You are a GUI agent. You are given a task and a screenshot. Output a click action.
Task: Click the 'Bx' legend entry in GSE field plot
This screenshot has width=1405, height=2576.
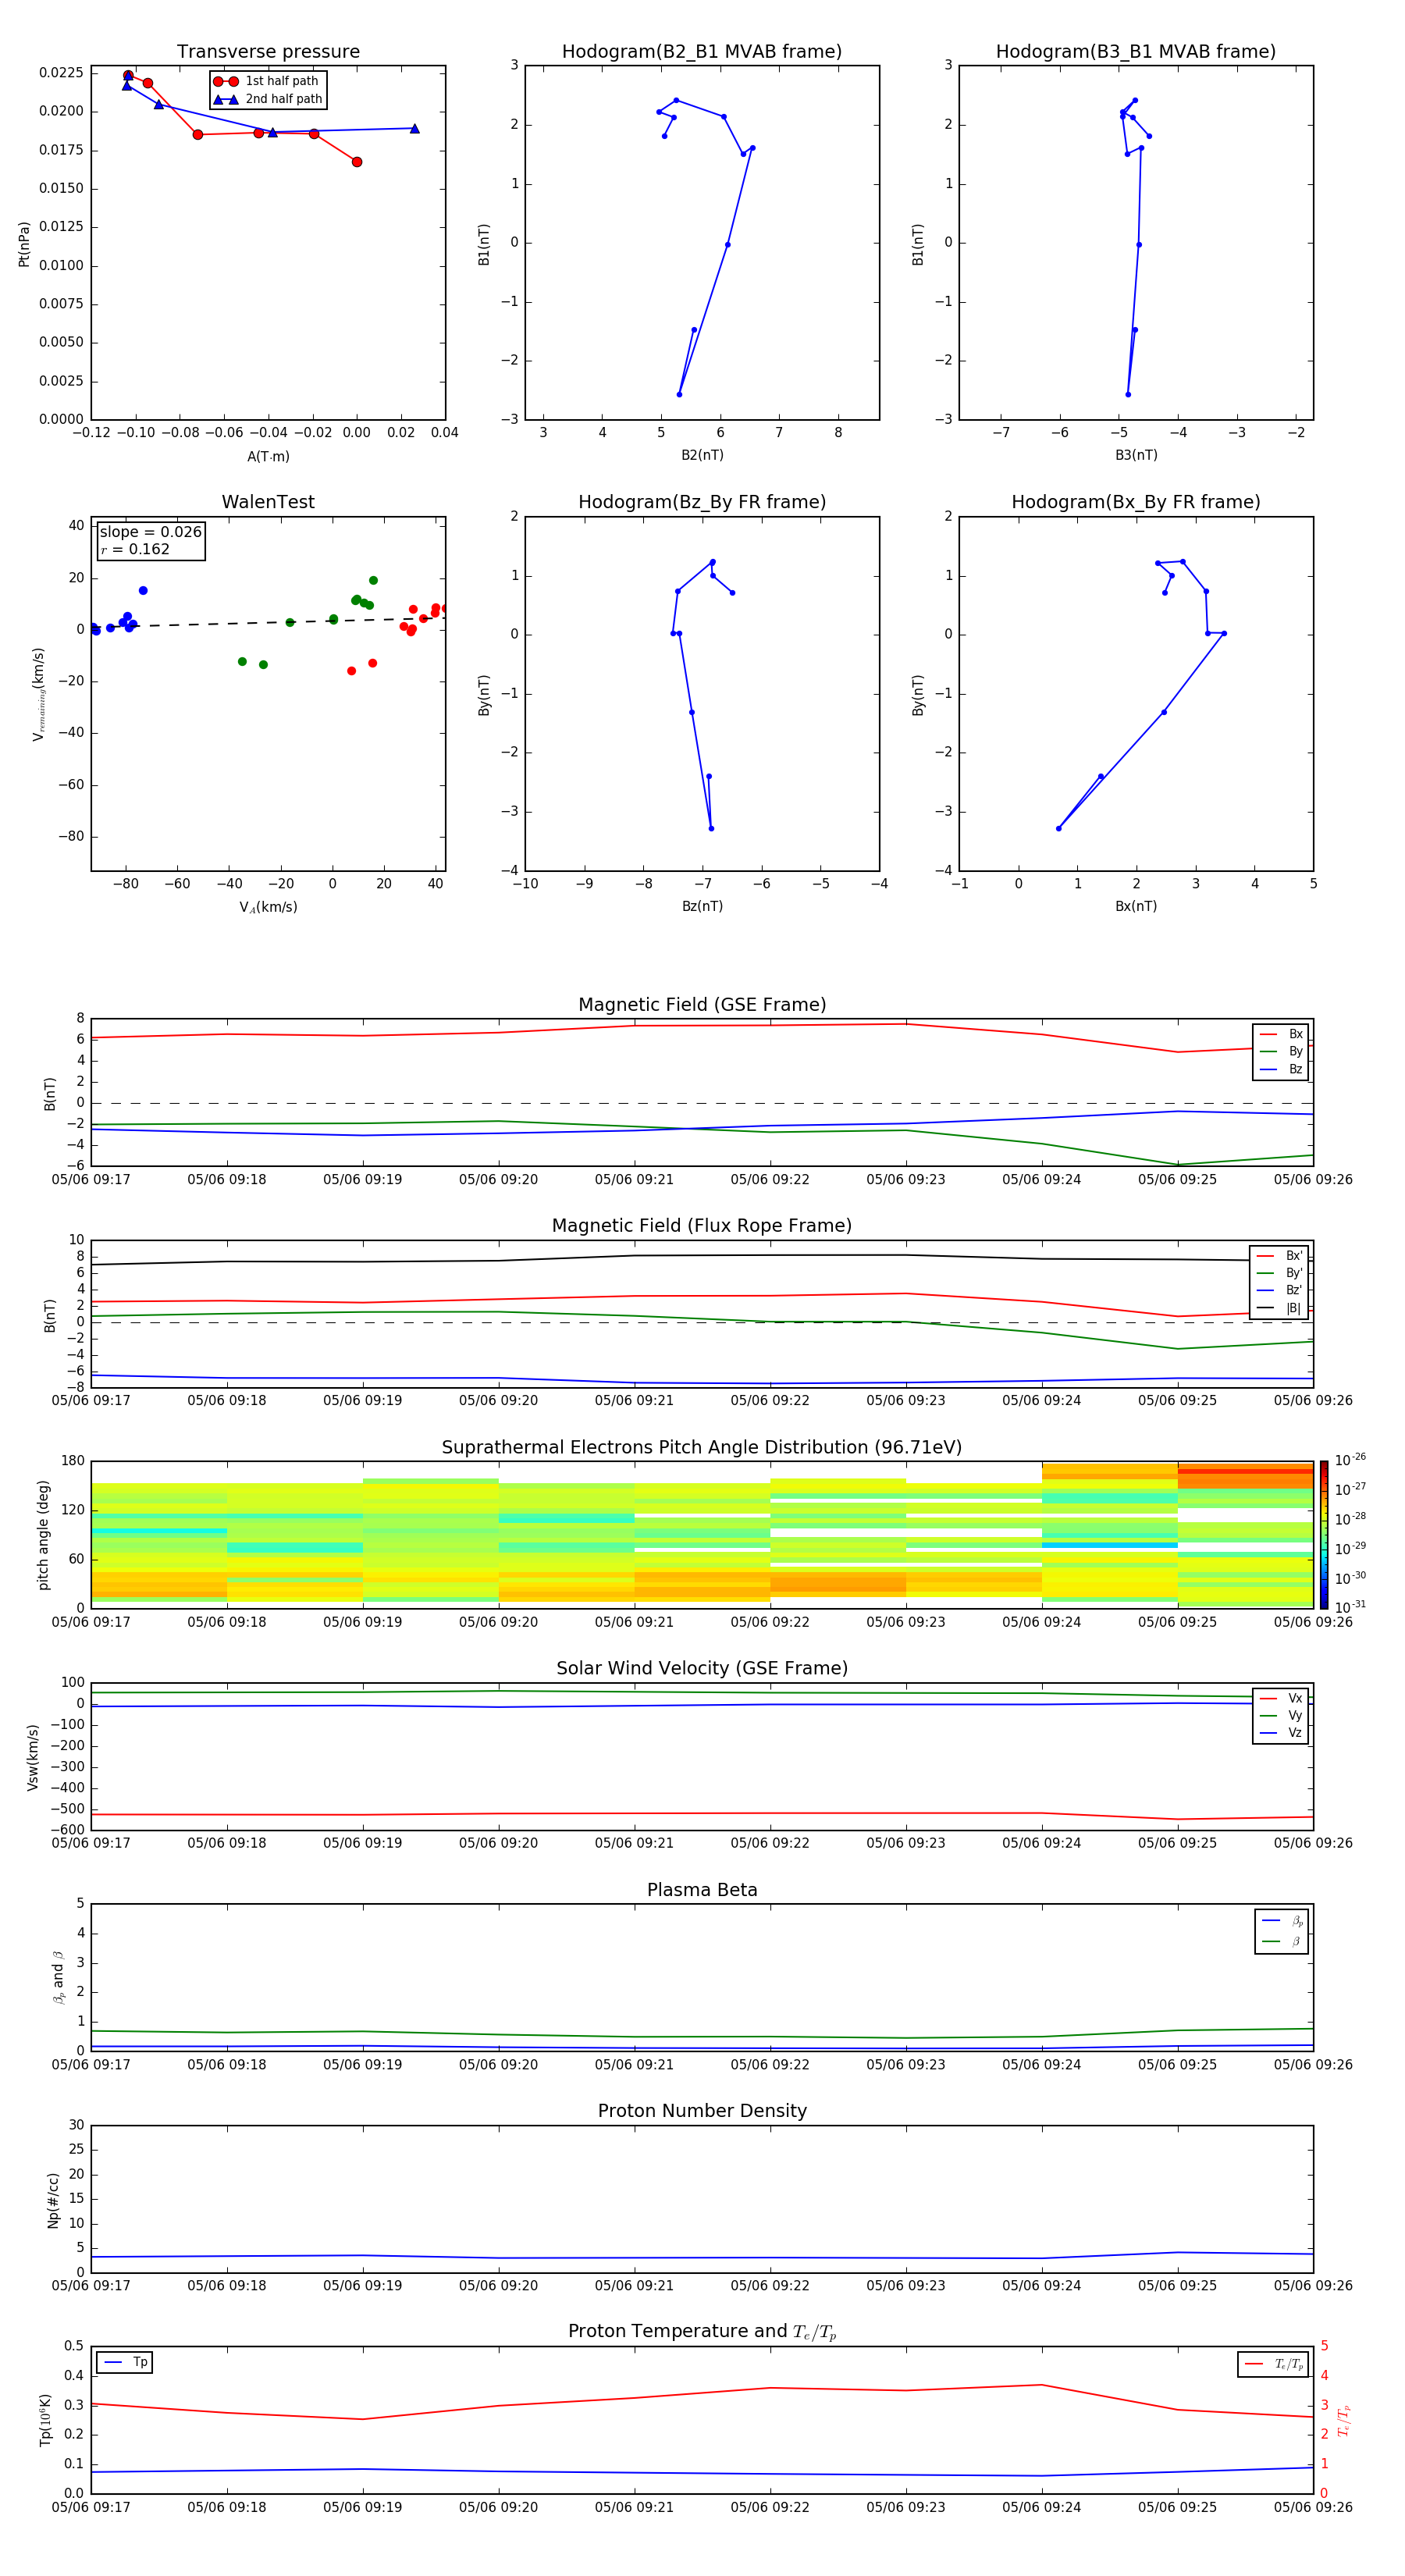click(1281, 1034)
